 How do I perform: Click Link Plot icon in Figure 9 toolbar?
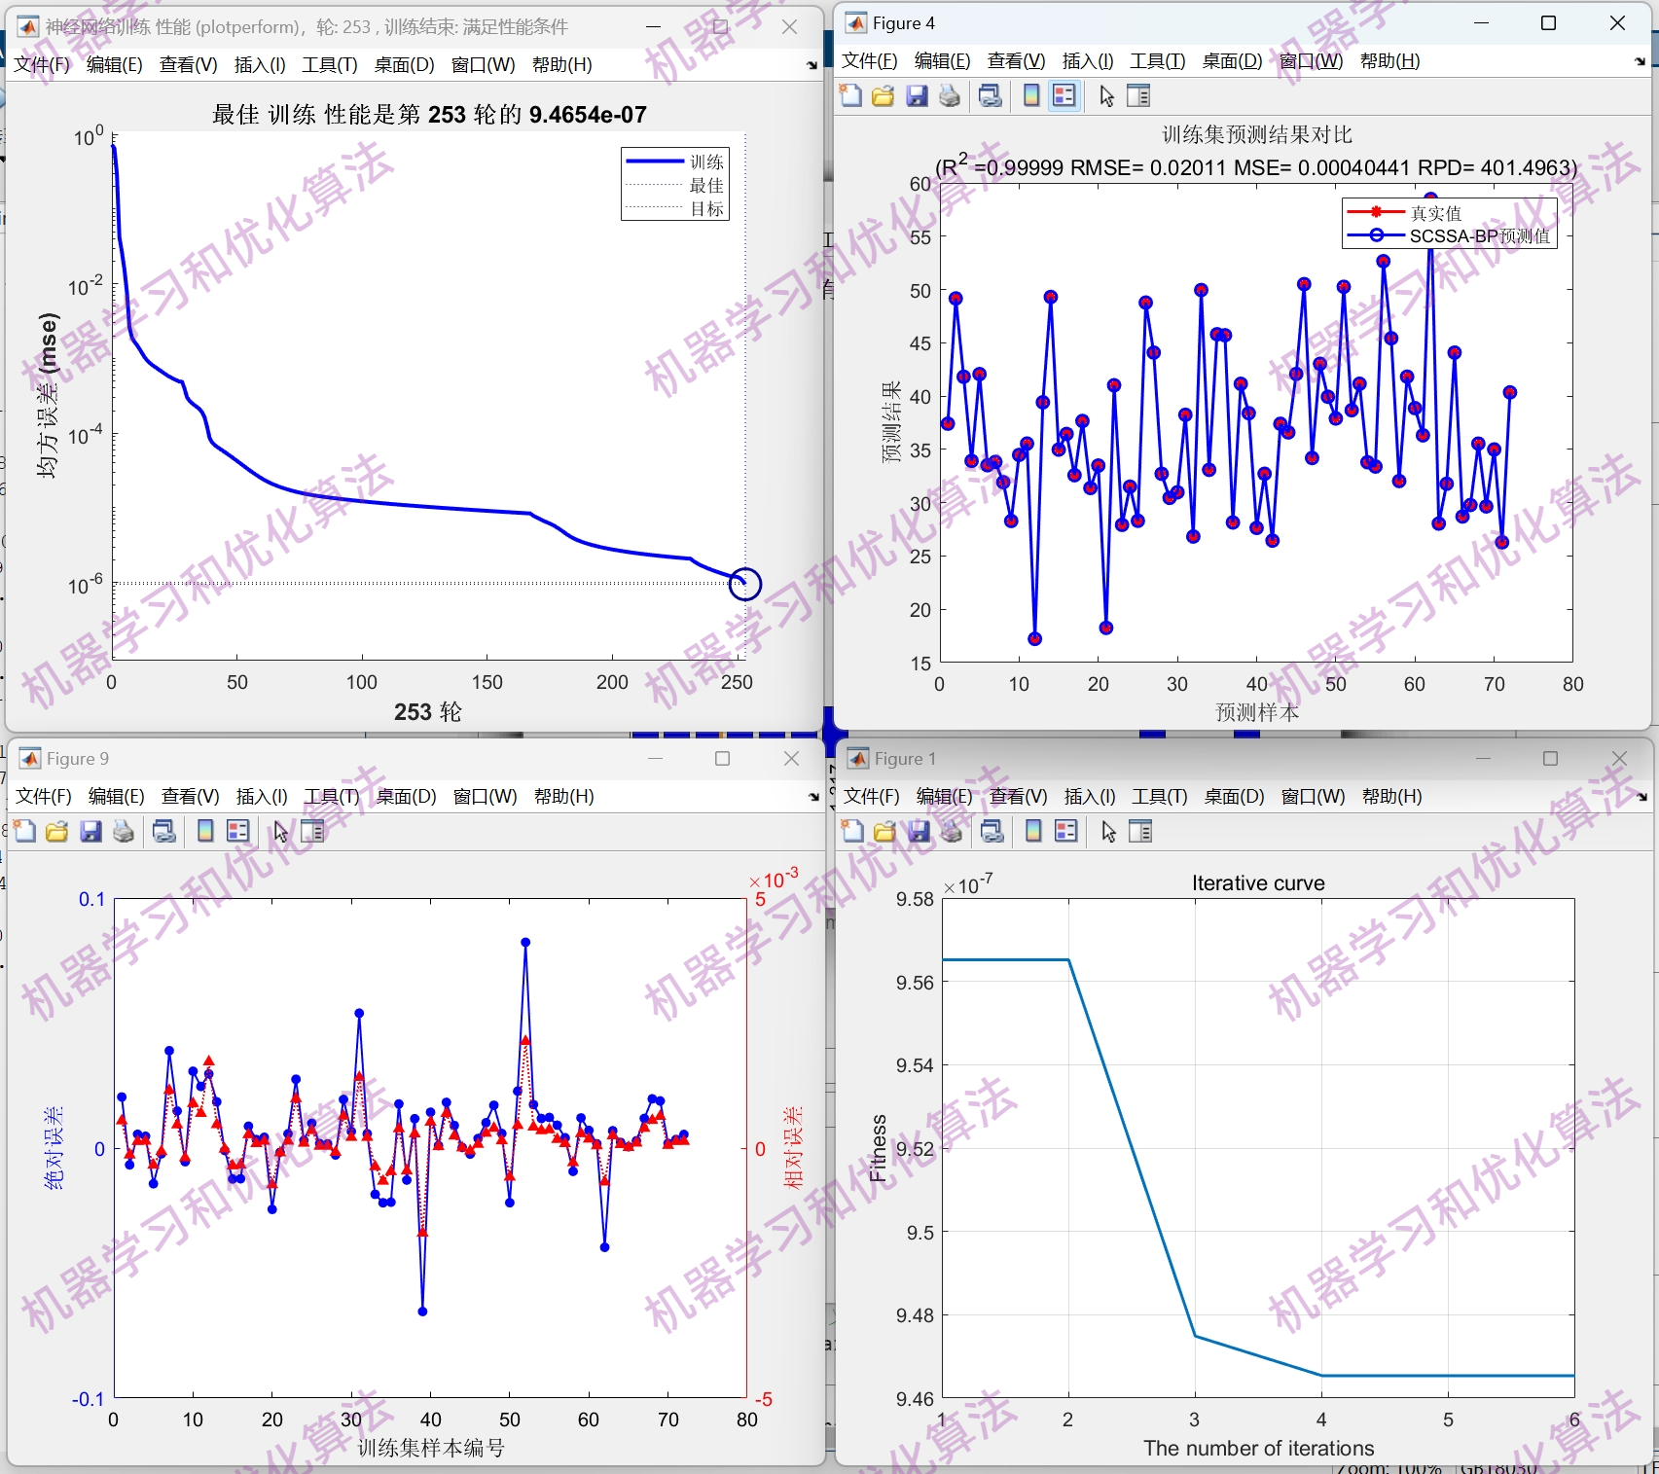coord(164,831)
